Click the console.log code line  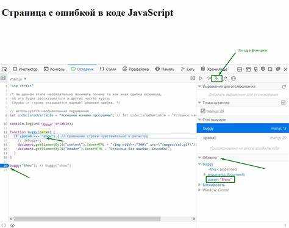[41, 124]
